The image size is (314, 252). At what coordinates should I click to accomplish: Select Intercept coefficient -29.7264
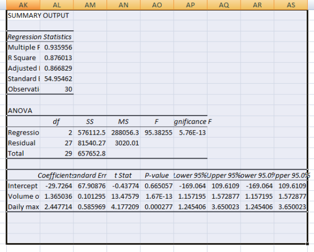click(57, 186)
